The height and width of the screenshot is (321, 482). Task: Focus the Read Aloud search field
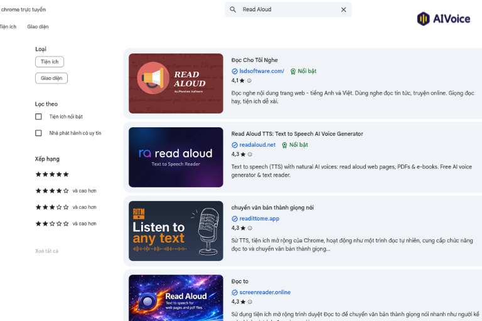288,9
